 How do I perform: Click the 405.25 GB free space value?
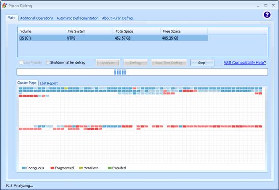point(170,38)
